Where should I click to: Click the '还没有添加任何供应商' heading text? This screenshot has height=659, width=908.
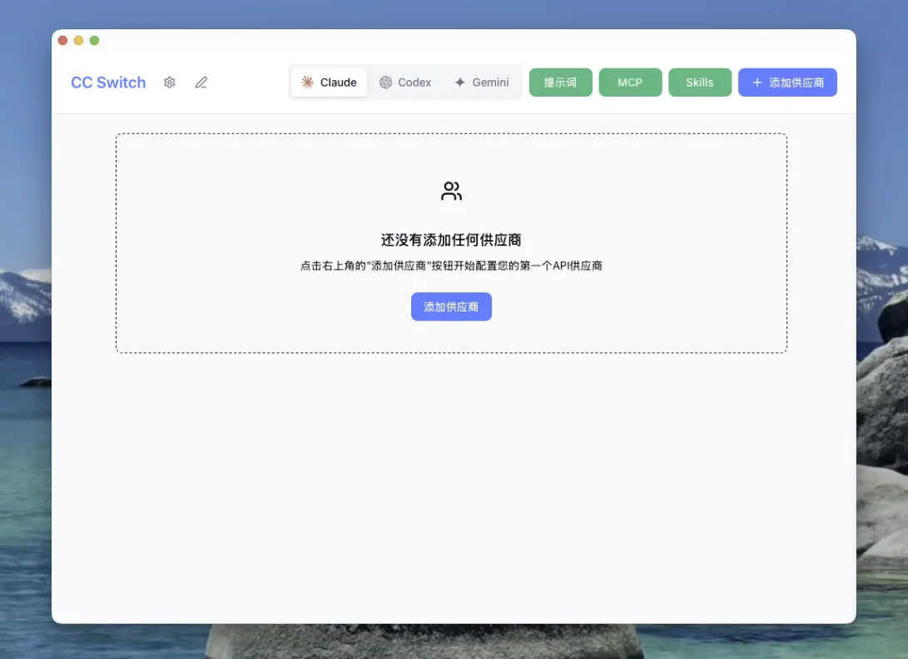point(451,239)
